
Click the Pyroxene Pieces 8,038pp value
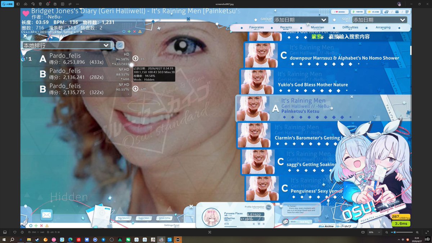[x=255, y=214]
